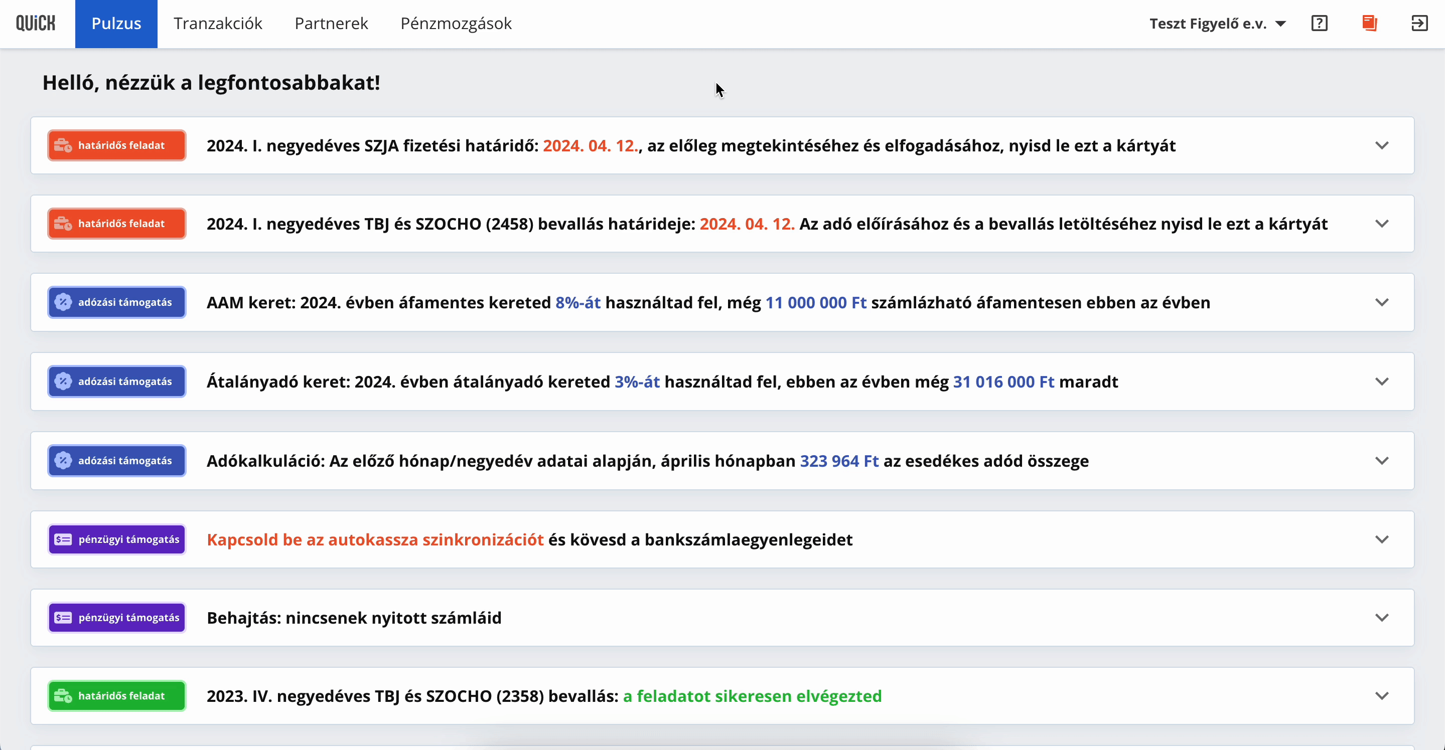Expand the TBJ és SZOCHO (2458) card
The image size is (1445, 750).
point(1382,224)
